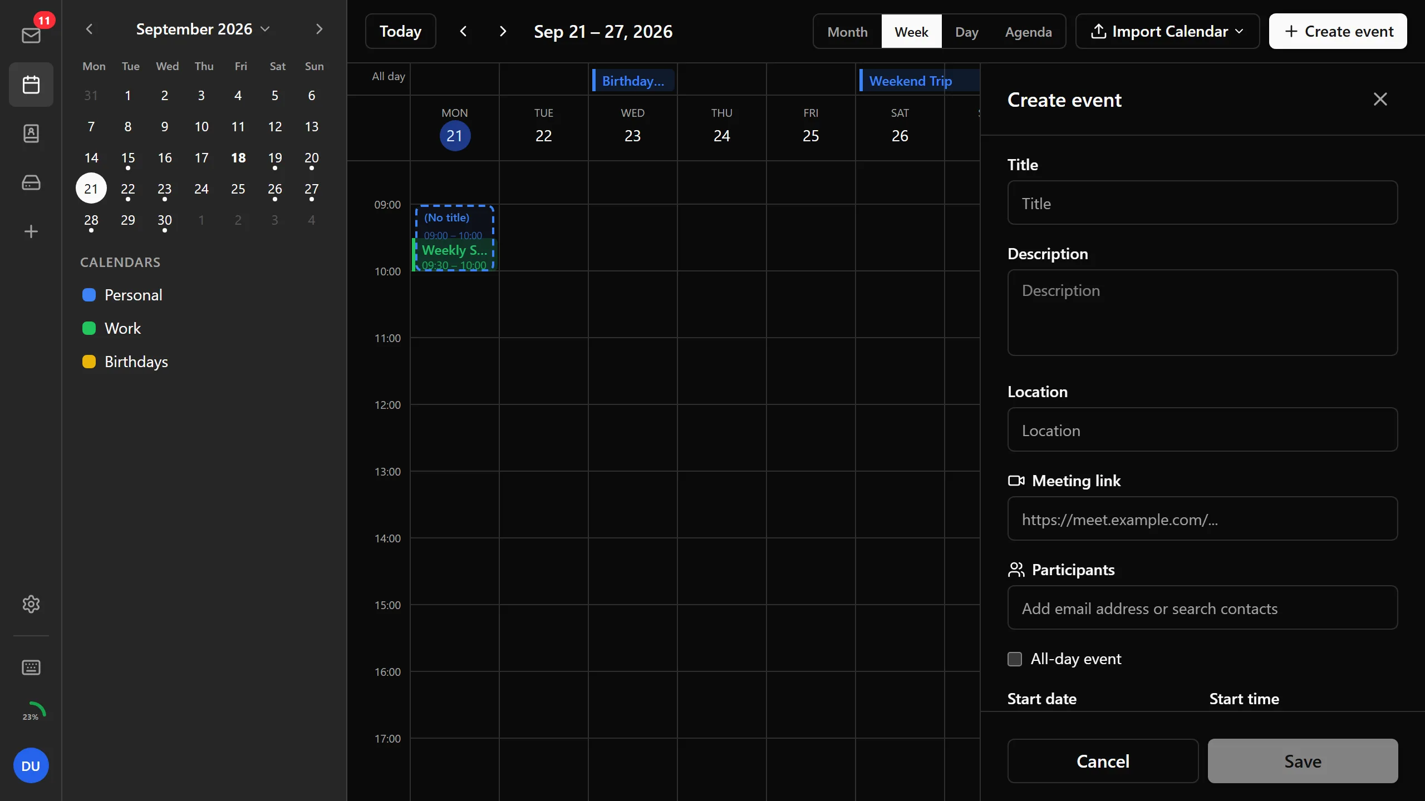Go to next month in mini calendar
This screenshot has height=801, width=1425.
click(x=319, y=29)
